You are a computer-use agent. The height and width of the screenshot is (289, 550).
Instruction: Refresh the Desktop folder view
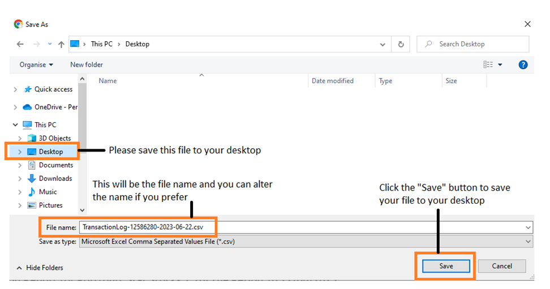(401, 44)
